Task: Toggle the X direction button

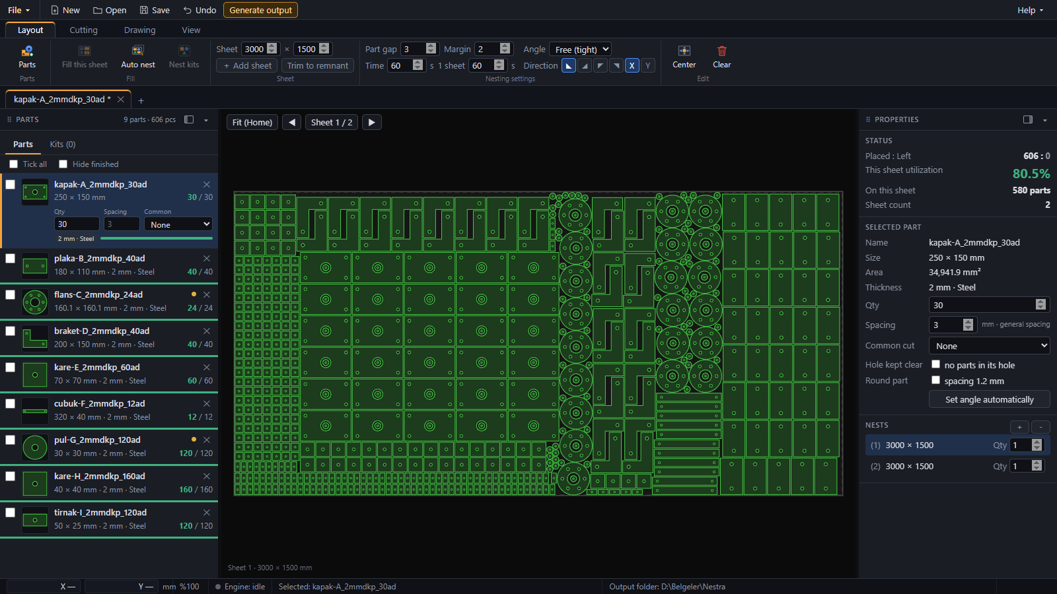Action: (632, 66)
